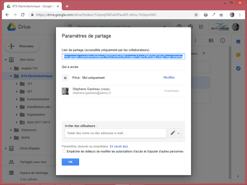This screenshot has height=185, width=247.
Task: Click Stéphane Gautreau profile thumbnail
Action: coord(65,91)
